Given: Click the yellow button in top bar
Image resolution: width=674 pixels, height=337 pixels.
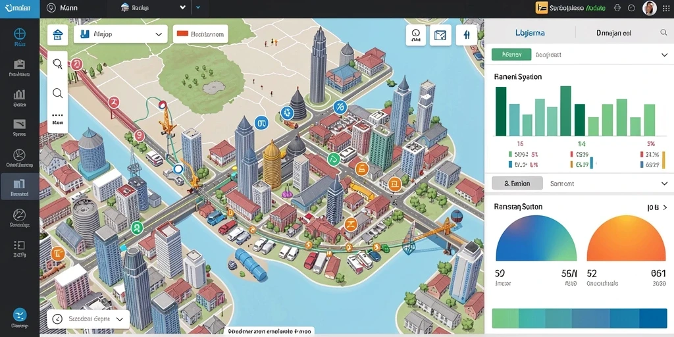Looking at the screenshot, I should [x=542, y=8].
